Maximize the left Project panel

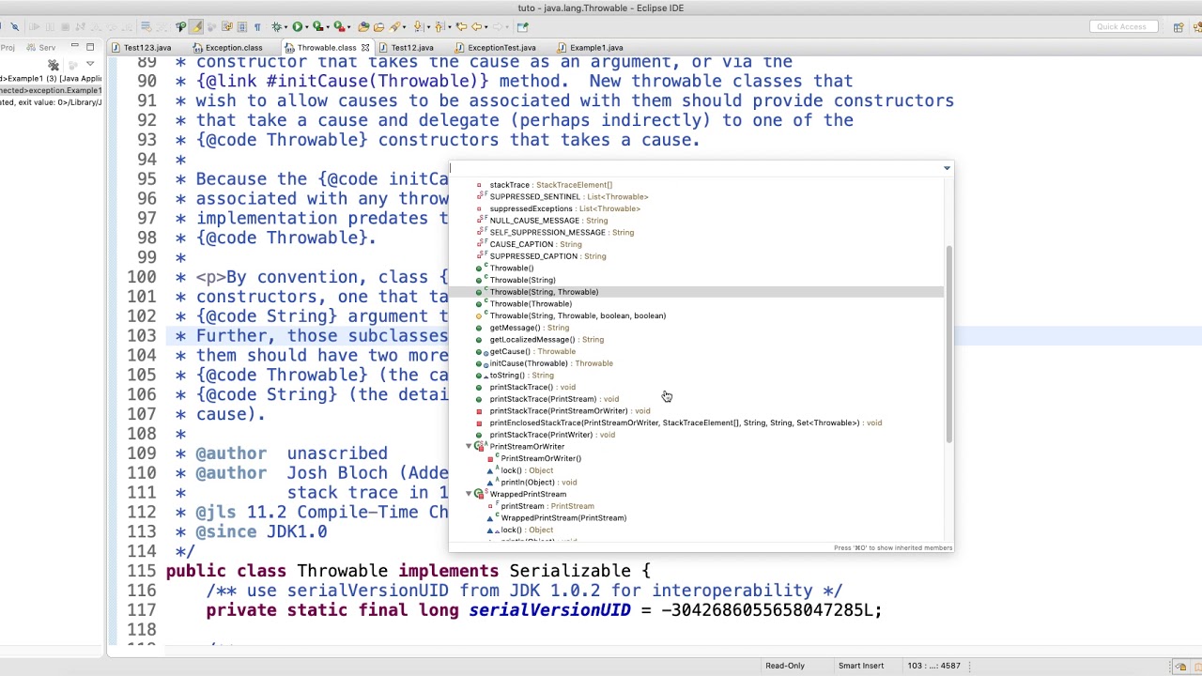90,47
